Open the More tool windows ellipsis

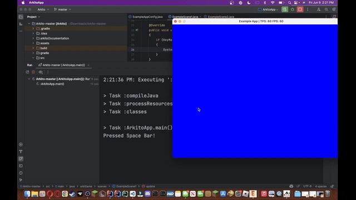click(21, 31)
